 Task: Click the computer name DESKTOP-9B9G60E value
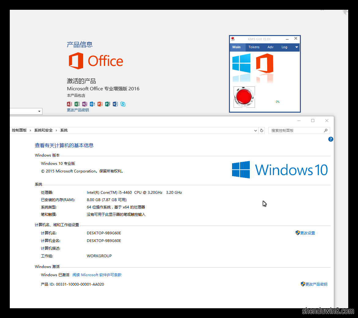104,233
